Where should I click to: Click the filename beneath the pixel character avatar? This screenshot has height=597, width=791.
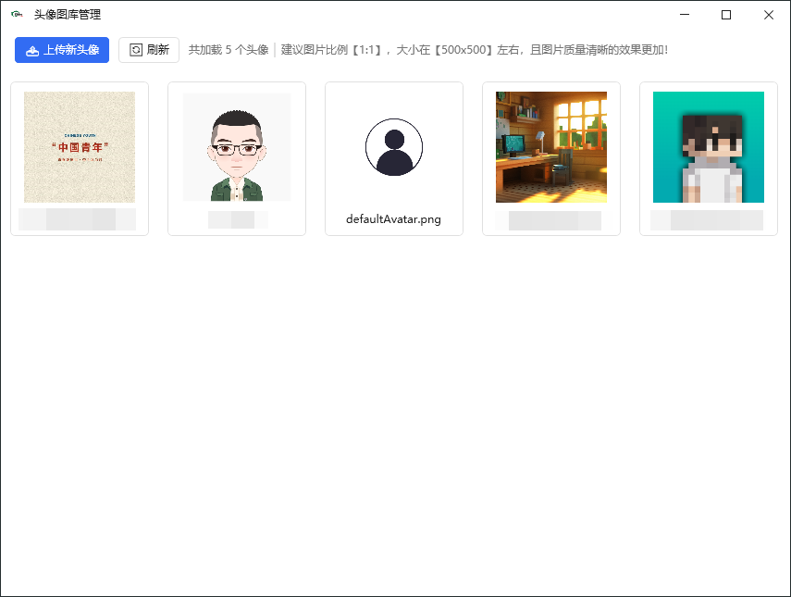pyautogui.click(x=708, y=220)
